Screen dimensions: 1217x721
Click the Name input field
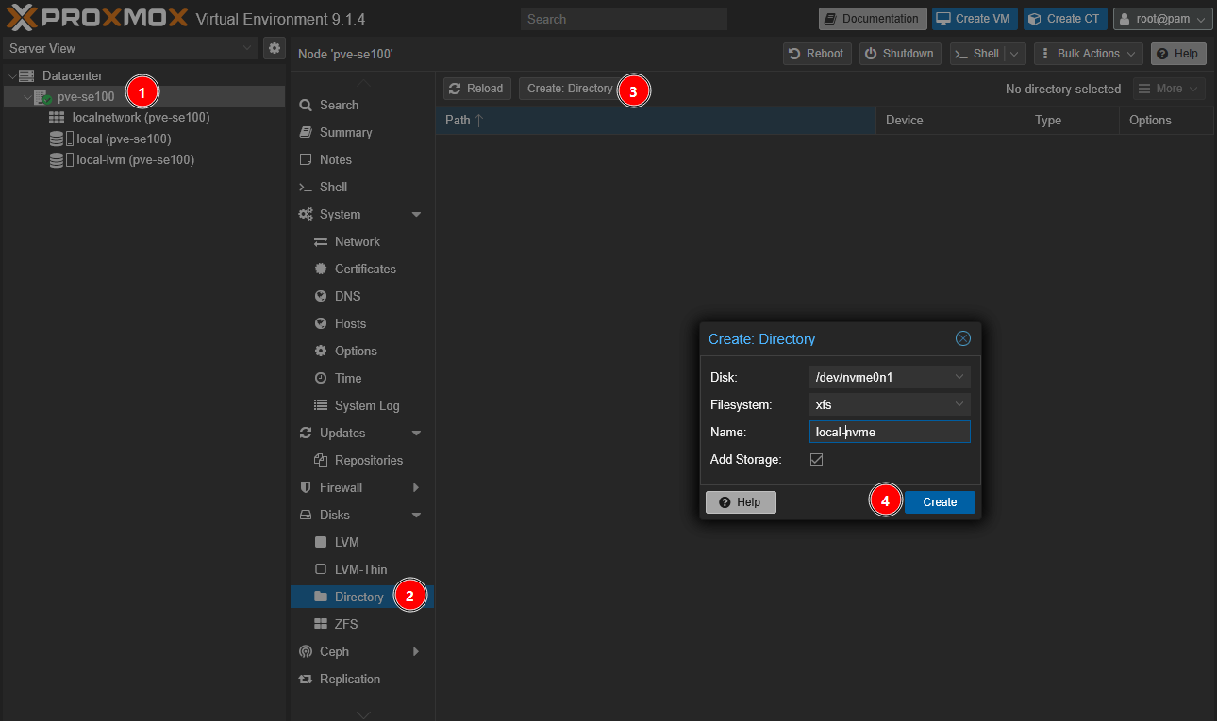coord(889,432)
